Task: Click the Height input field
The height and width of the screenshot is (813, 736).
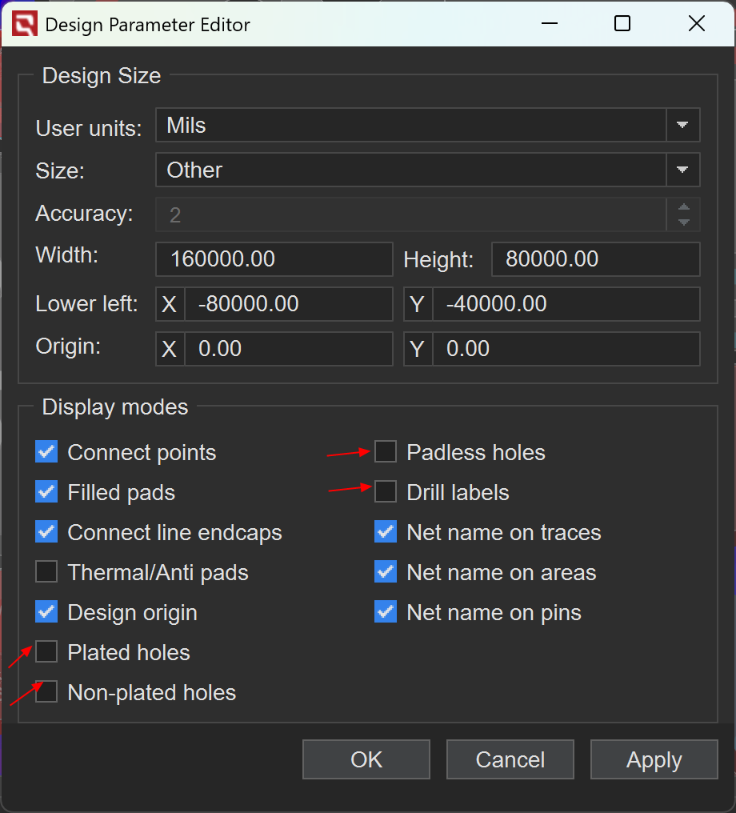Action: coord(595,259)
